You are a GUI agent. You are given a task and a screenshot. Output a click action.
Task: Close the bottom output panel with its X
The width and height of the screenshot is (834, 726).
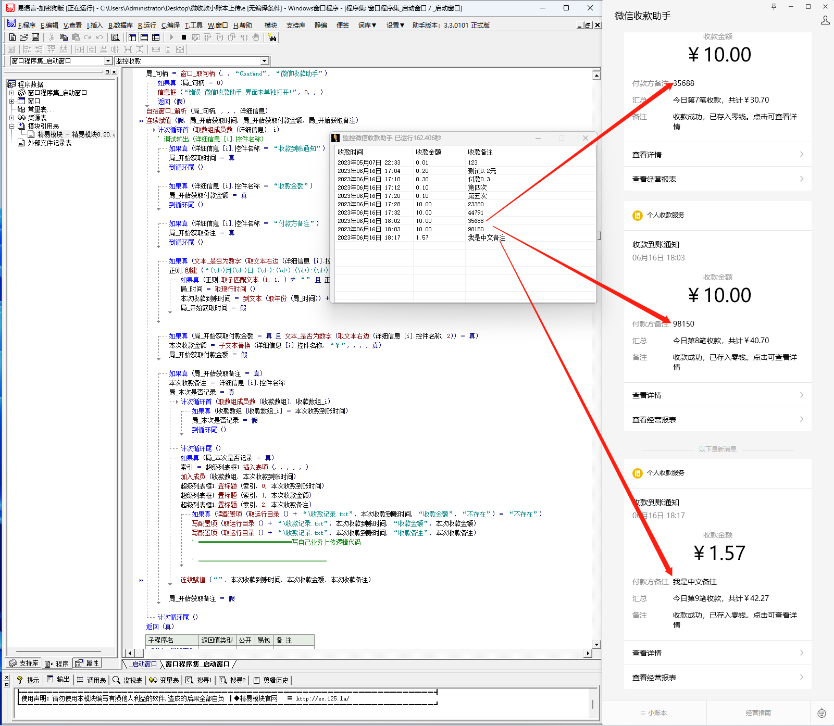(7, 677)
